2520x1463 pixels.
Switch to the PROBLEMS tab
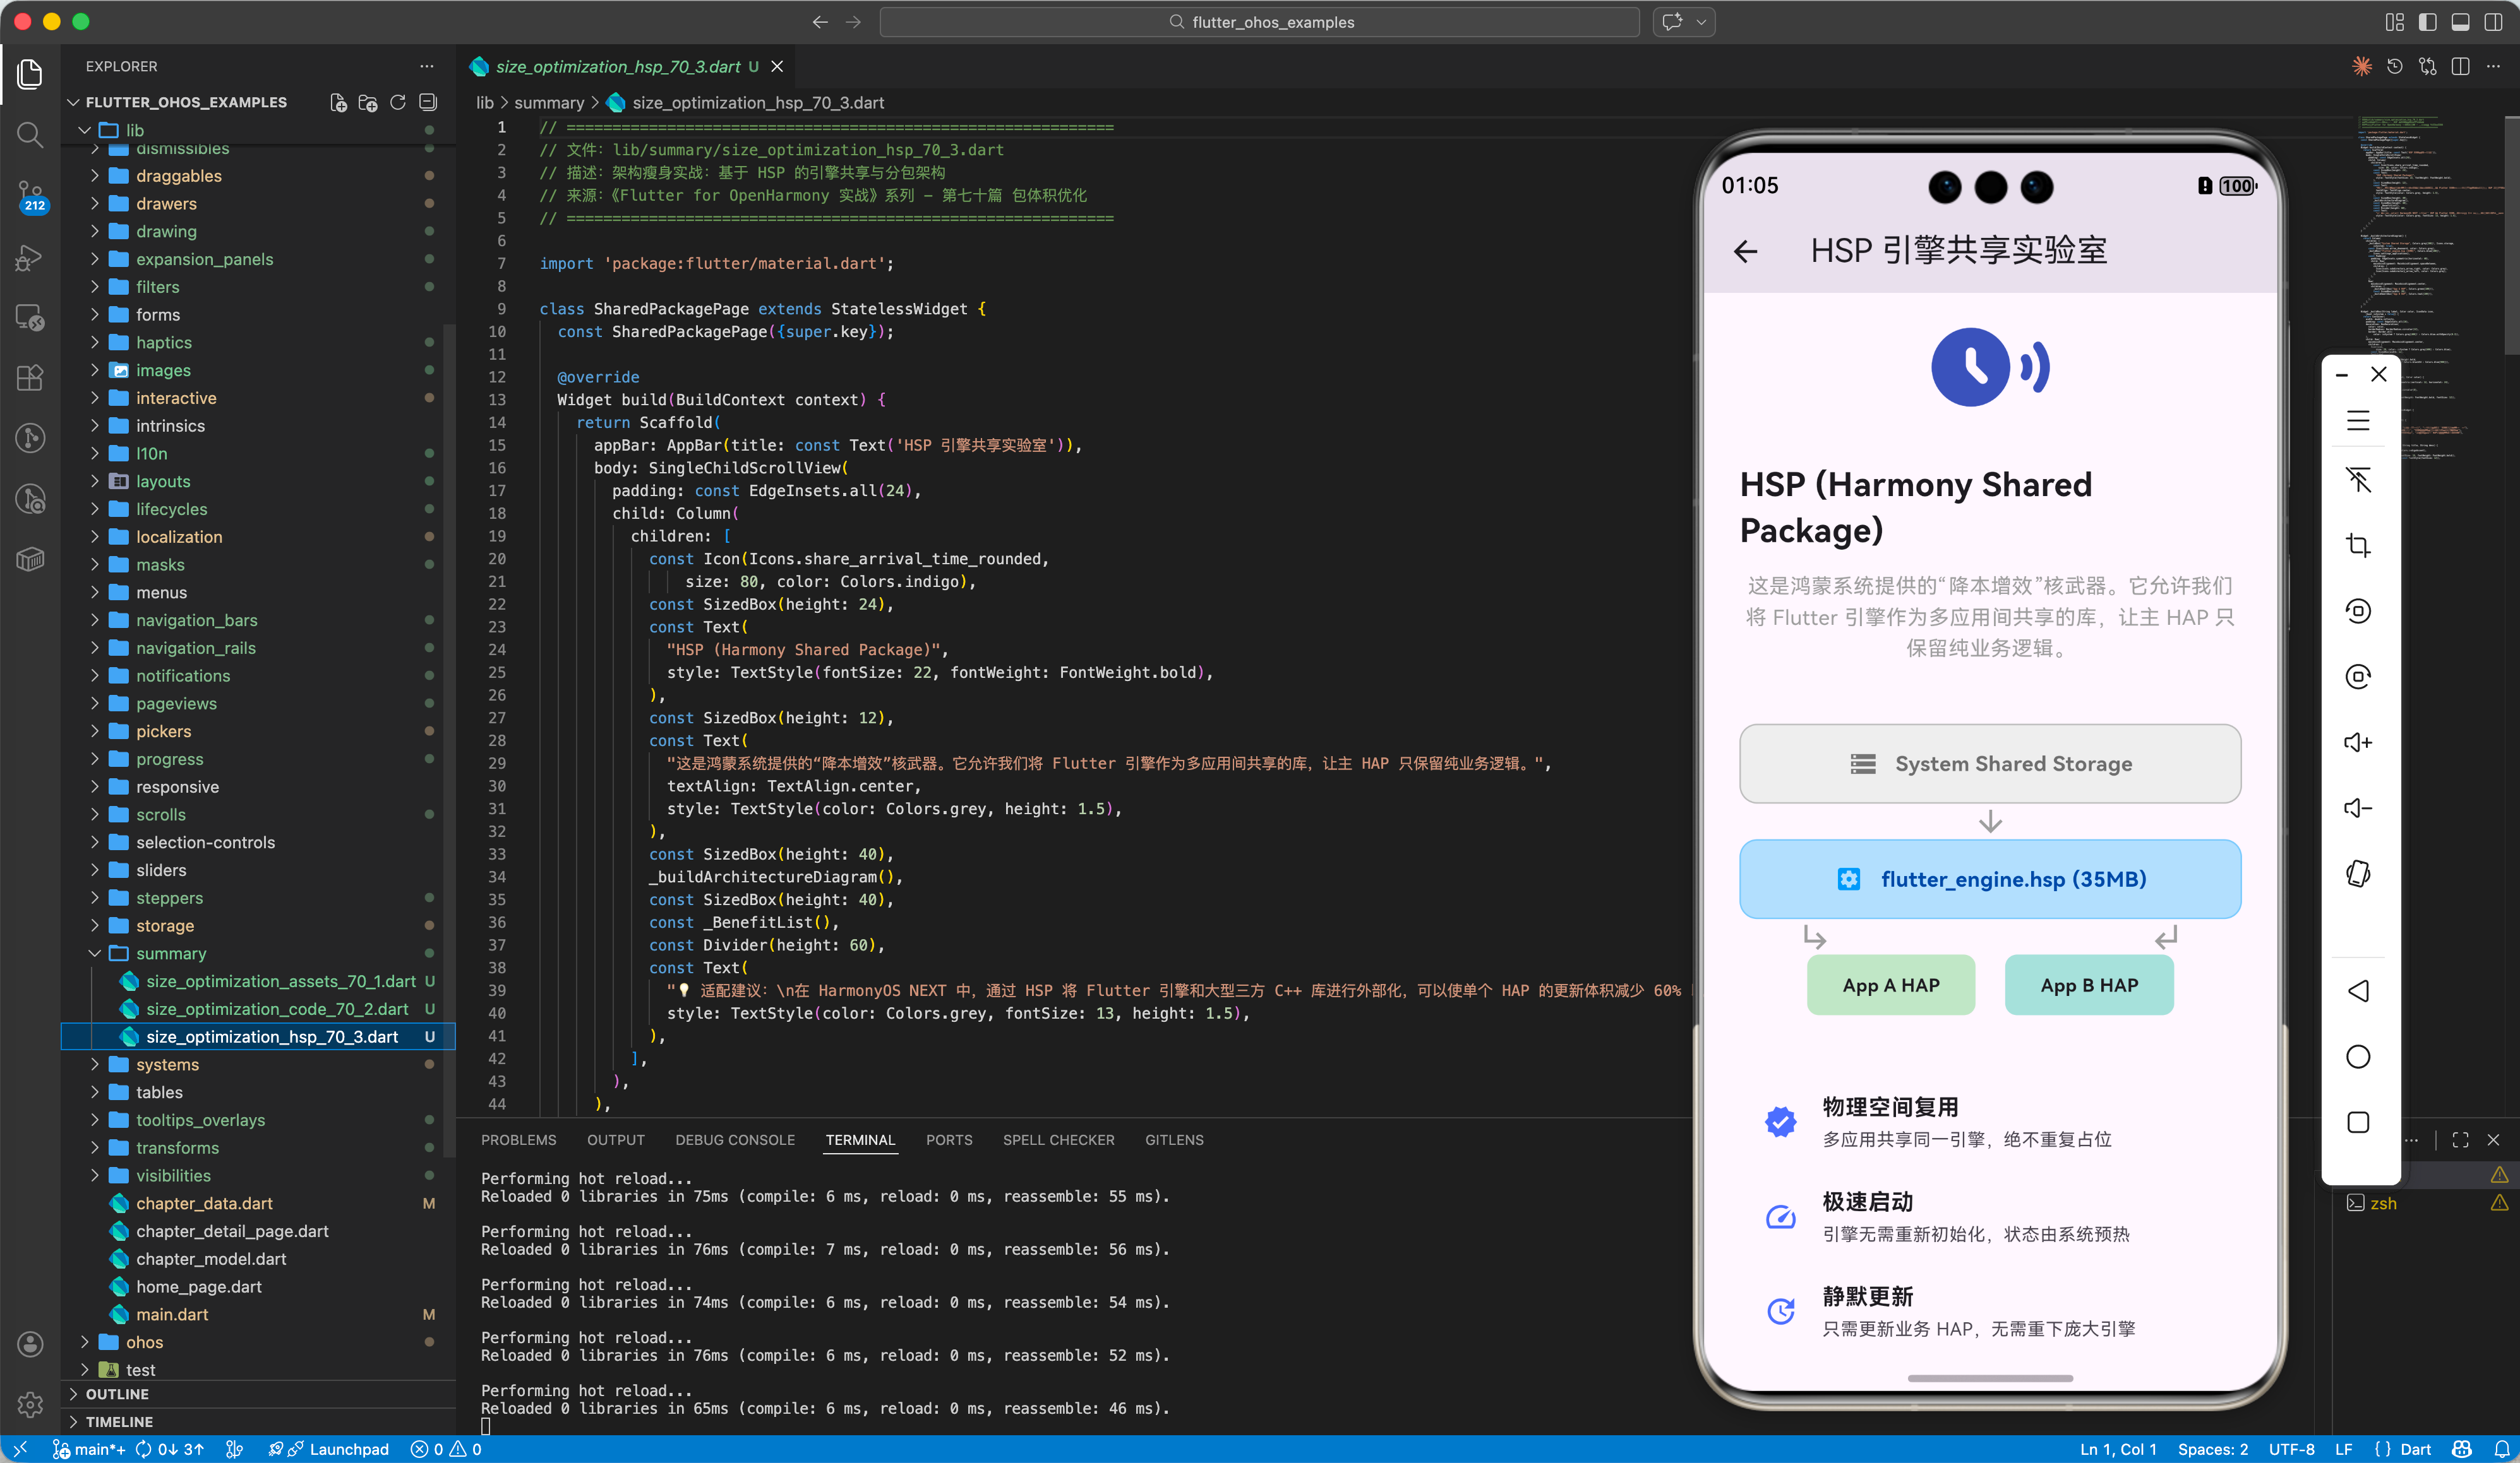(518, 1140)
